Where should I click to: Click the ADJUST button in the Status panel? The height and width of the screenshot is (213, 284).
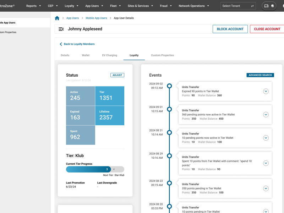pos(117,75)
